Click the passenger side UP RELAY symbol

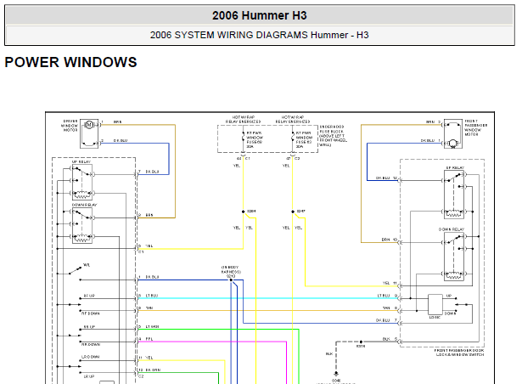tap(454, 195)
